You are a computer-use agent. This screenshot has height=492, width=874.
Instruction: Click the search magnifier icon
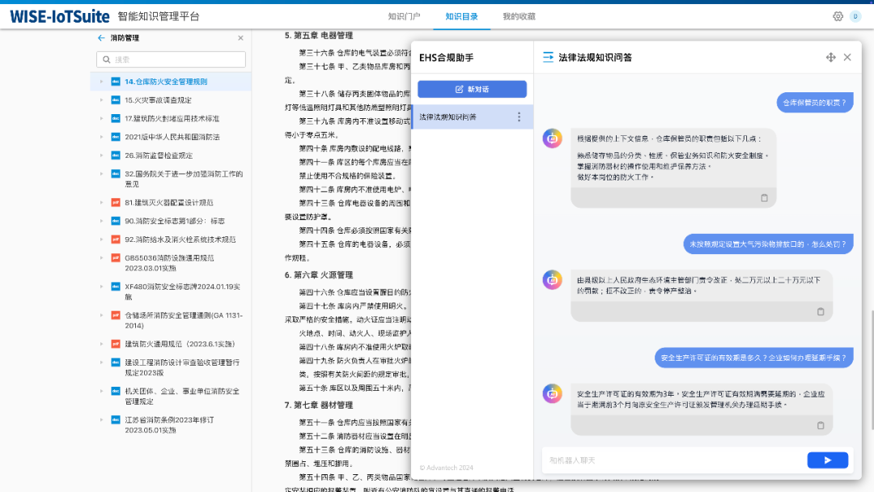click(x=107, y=60)
